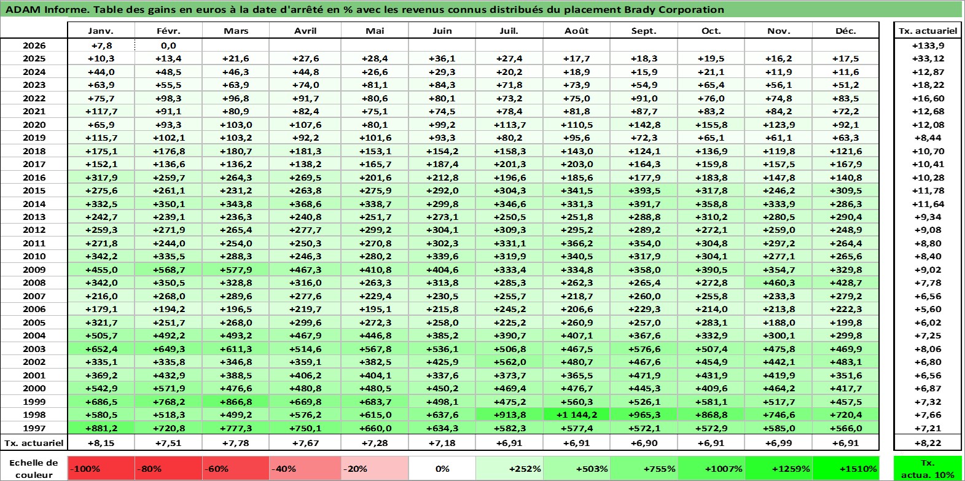Image resolution: width=965 pixels, height=481 pixels.
Task: Click the '+33,12' actuarial rate for 2025
Action: (x=928, y=58)
